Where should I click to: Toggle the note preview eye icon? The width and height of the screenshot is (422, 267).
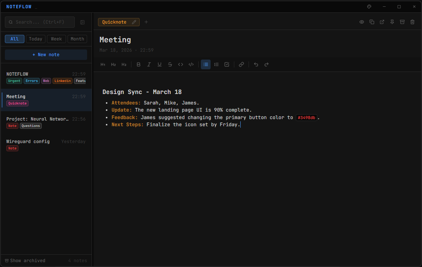[362, 22]
